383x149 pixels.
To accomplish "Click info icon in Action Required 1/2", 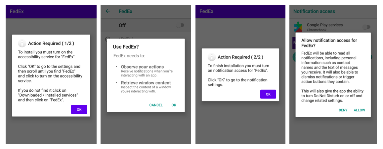I will [22, 43].
